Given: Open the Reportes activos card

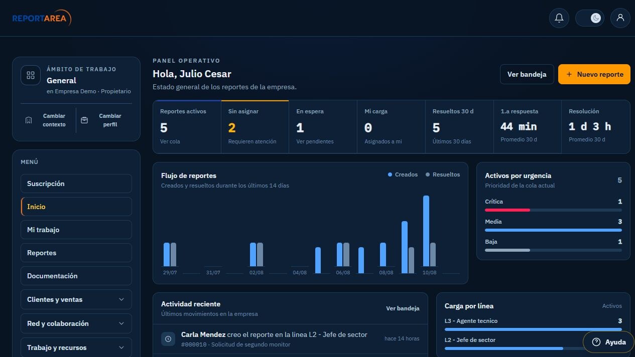Looking at the screenshot, I should click(187, 127).
